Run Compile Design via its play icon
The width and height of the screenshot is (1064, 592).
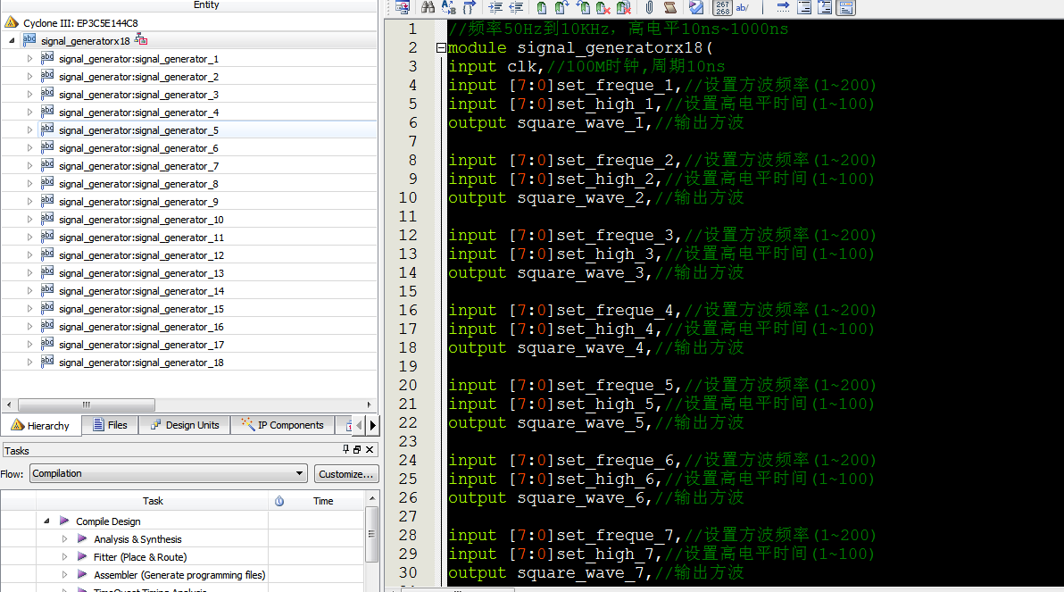click(64, 521)
